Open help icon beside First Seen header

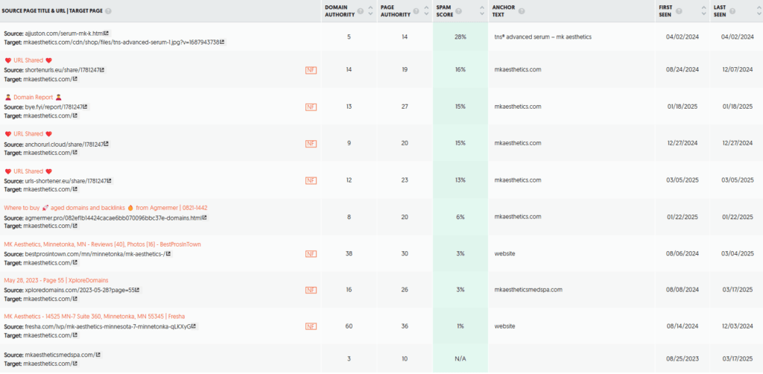[679, 10]
